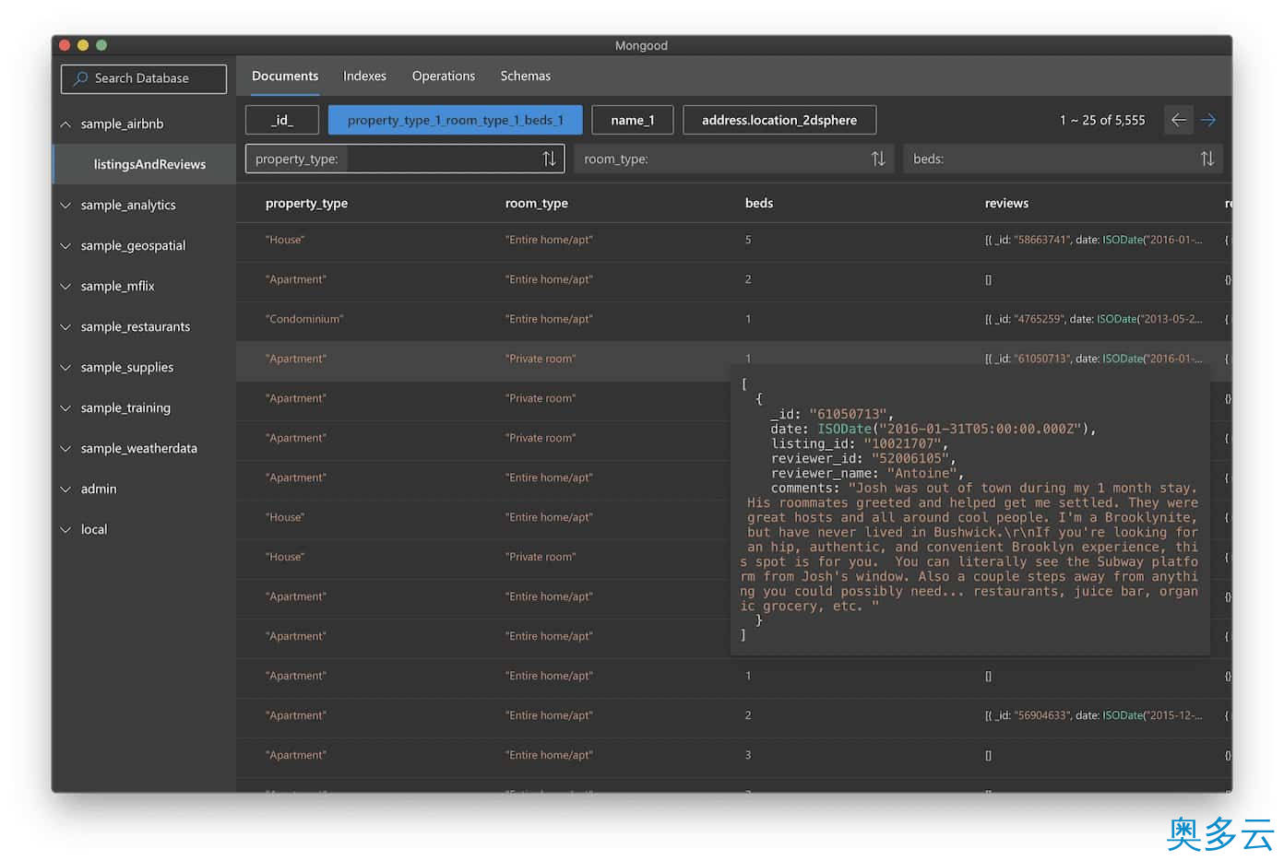
Task: Click the "Condominium" property_type cell
Action: pyautogui.click(x=304, y=319)
